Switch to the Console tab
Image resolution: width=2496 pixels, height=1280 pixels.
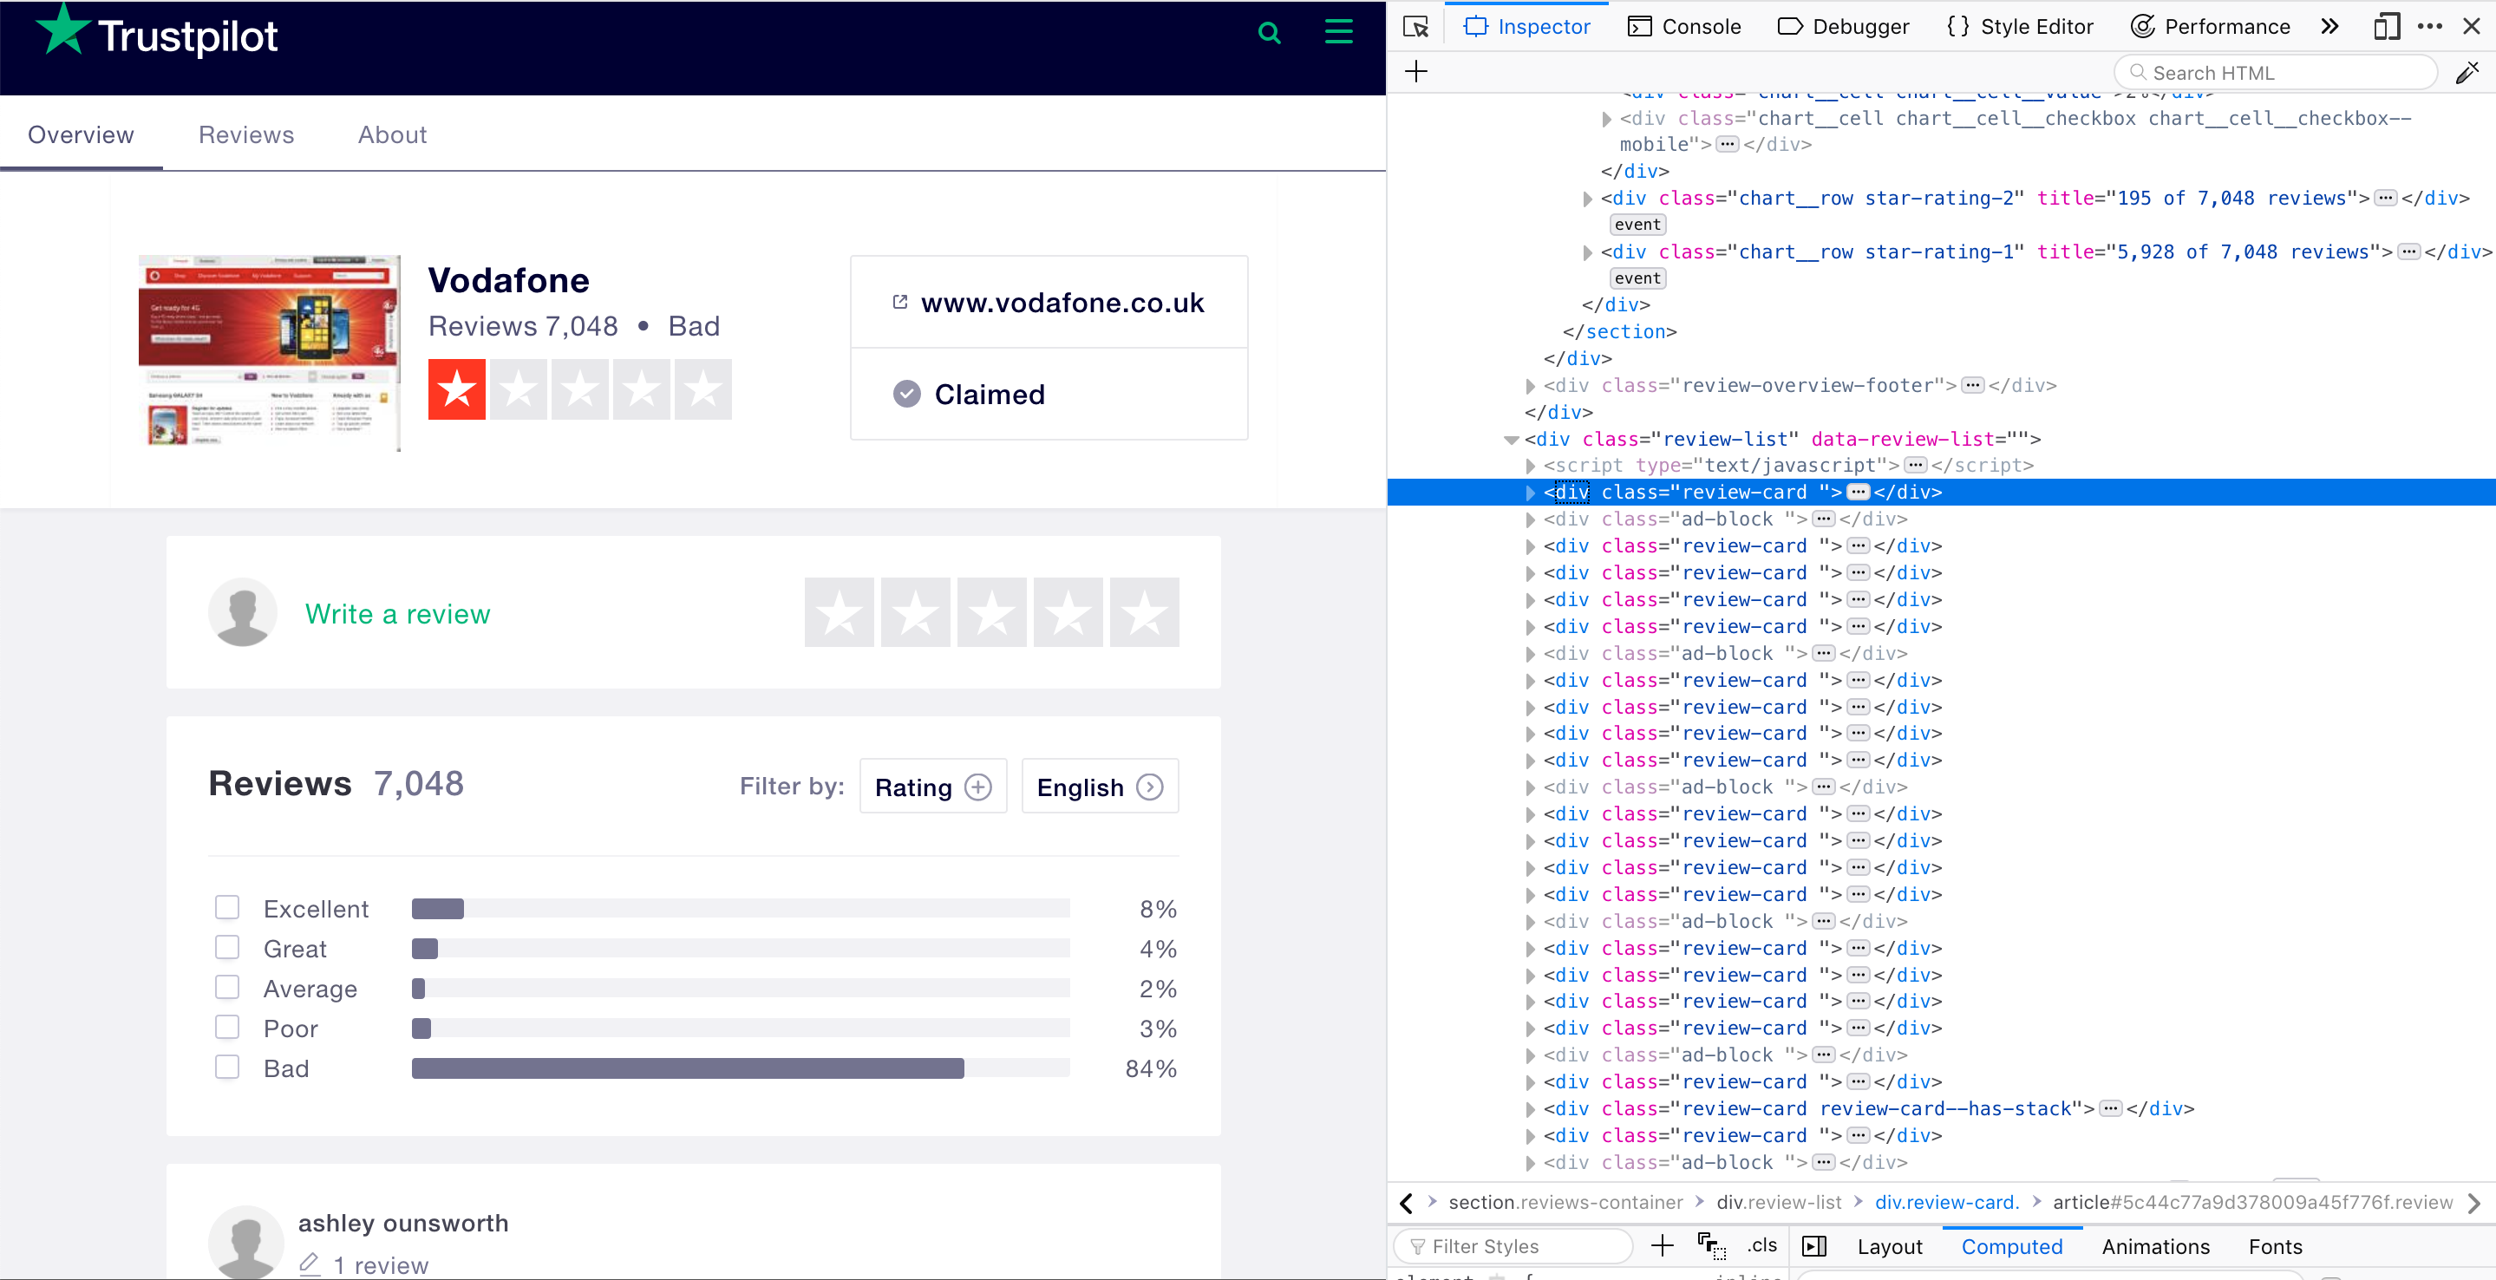1684,26
